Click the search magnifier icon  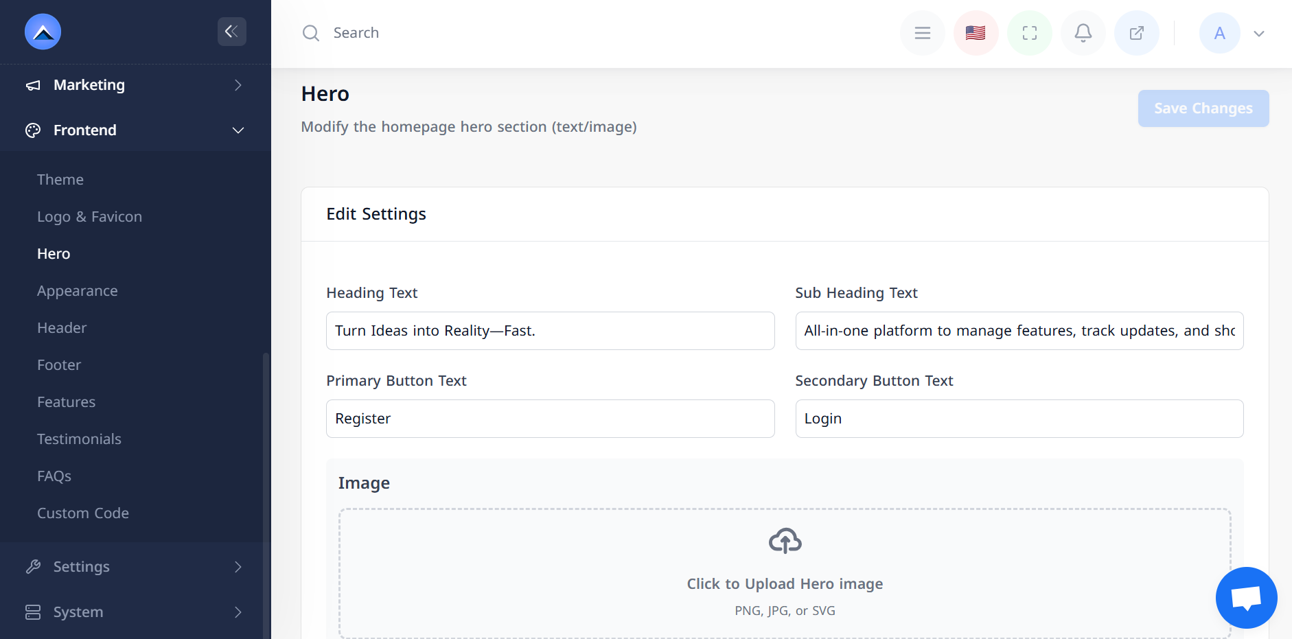(311, 33)
